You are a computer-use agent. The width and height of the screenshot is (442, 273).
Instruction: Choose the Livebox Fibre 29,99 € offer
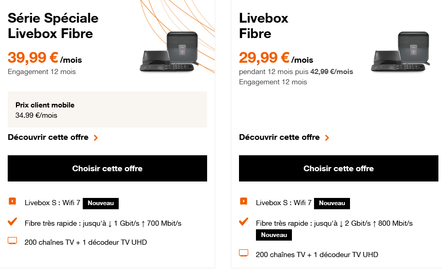point(339,169)
